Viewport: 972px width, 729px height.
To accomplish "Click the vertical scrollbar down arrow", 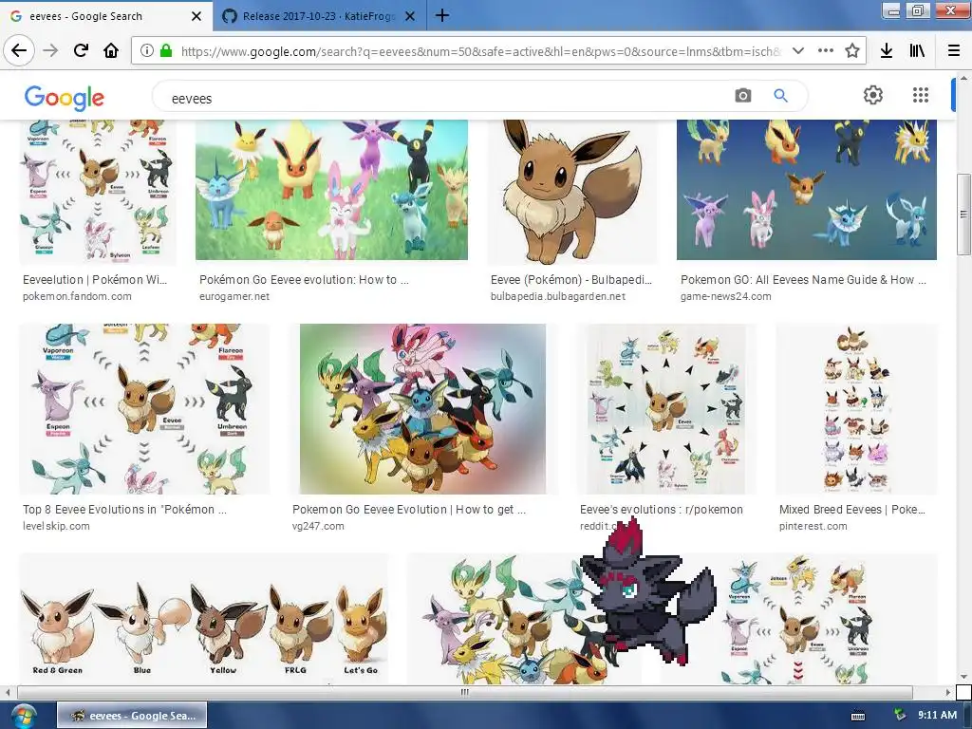I will pyautogui.click(x=963, y=676).
